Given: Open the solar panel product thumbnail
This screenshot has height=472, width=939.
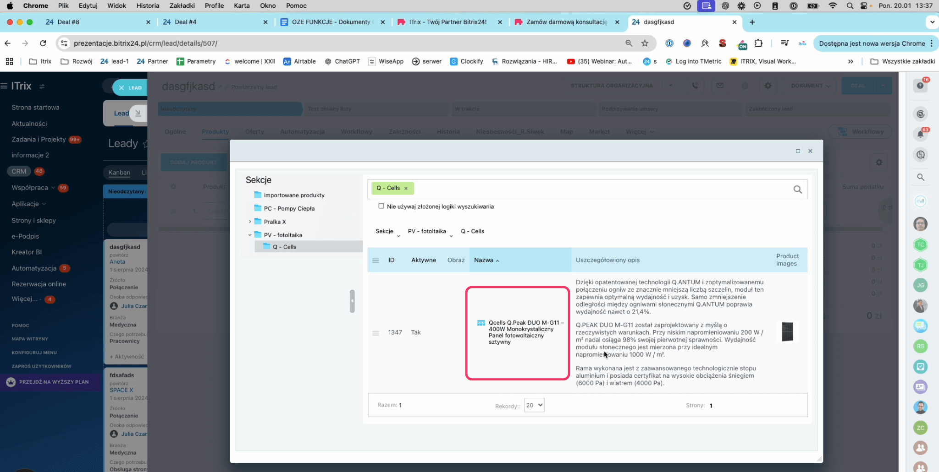Looking at the screenshot, I should point(787,332).
